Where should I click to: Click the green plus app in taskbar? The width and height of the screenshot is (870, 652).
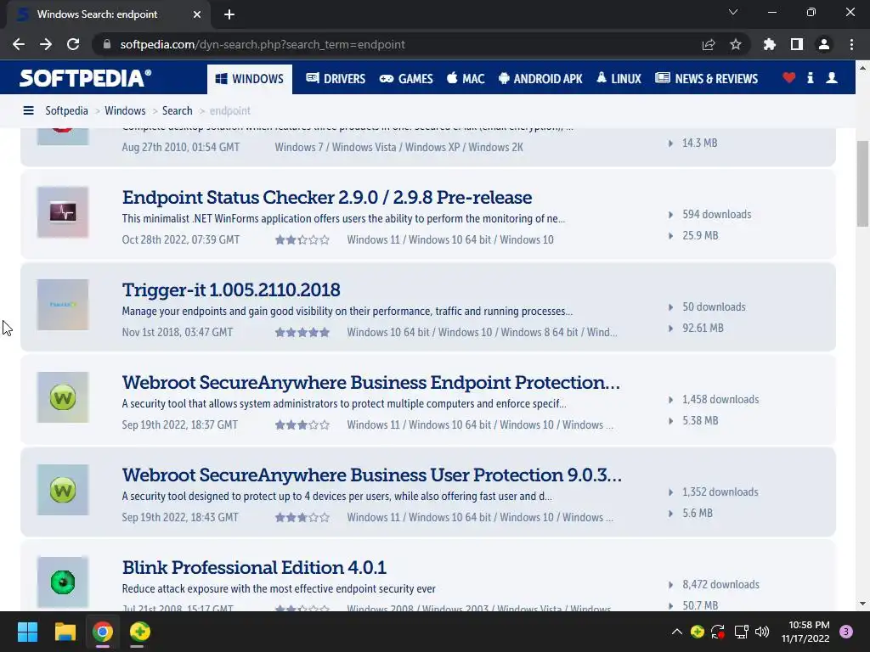tap(140, 632)
